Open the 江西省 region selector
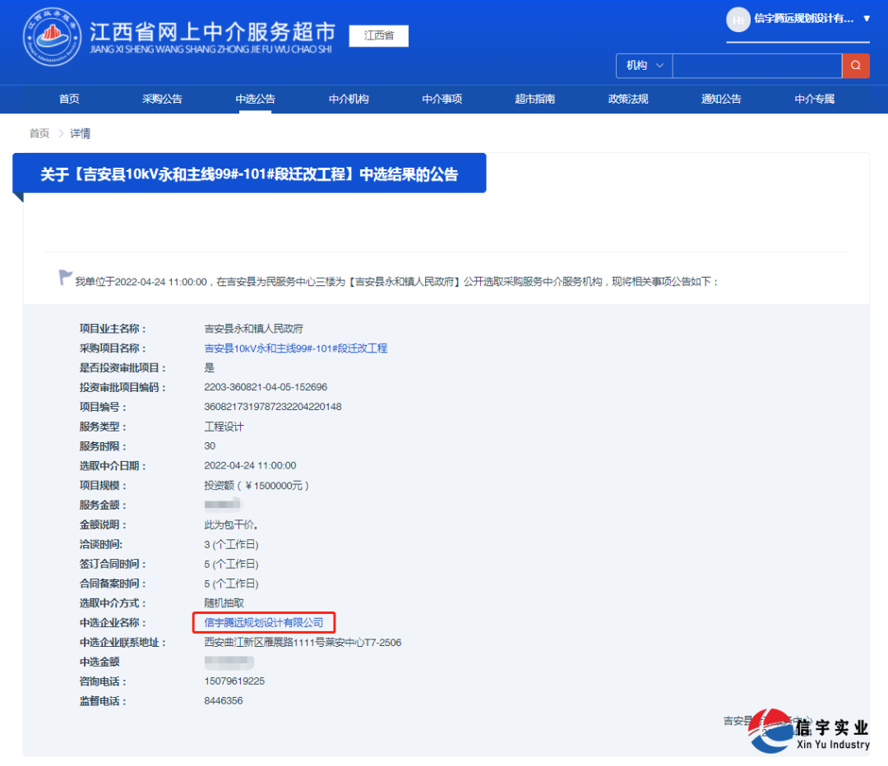The height and width of the screenshot is (766, 888). tap(378, 36)
